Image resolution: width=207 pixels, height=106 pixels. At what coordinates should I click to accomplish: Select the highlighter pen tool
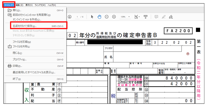[x=164, y=17]
